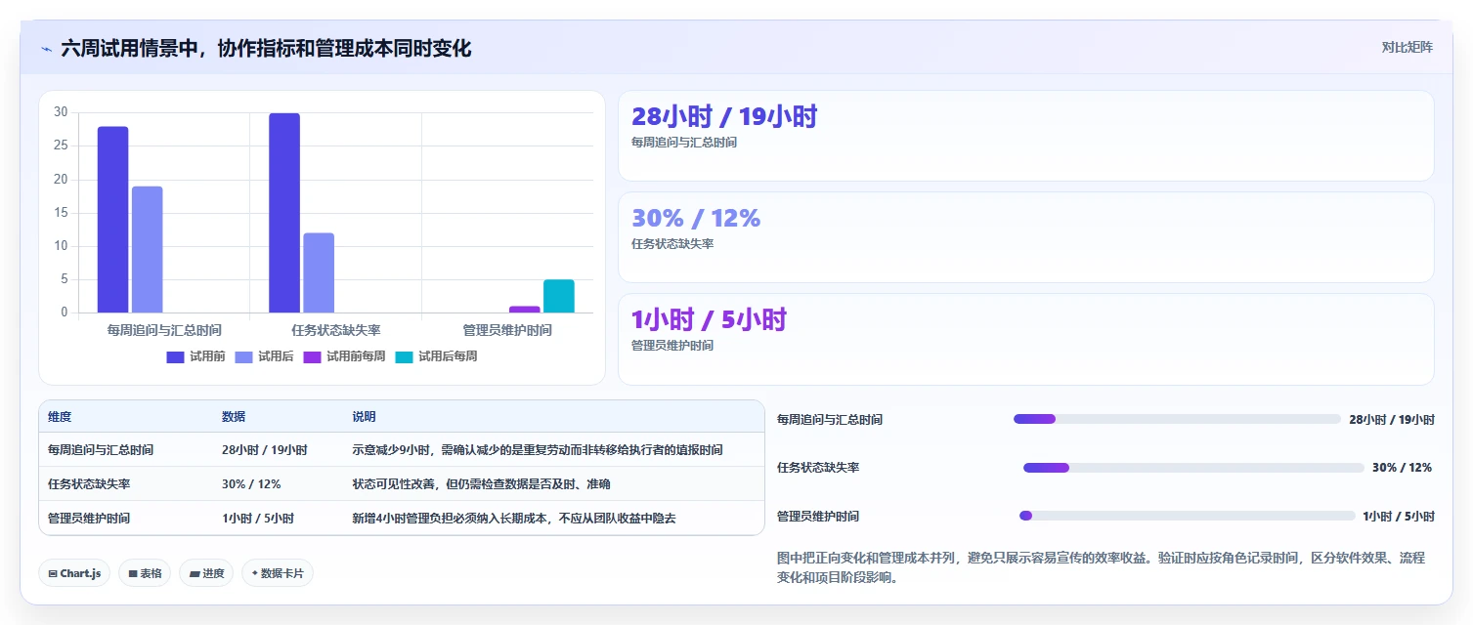The image size is (1473, 625).
Task: Click the lightning icon beside the title
Action: coord(46,48)
